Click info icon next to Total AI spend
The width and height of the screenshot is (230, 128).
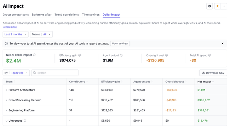[209, 55]
